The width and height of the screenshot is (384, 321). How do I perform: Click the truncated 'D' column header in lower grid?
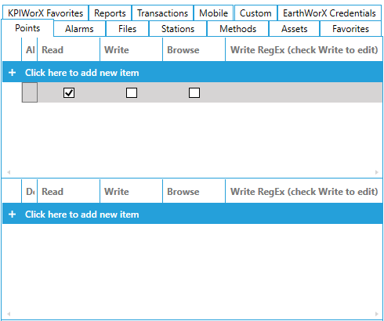[30, 192]
